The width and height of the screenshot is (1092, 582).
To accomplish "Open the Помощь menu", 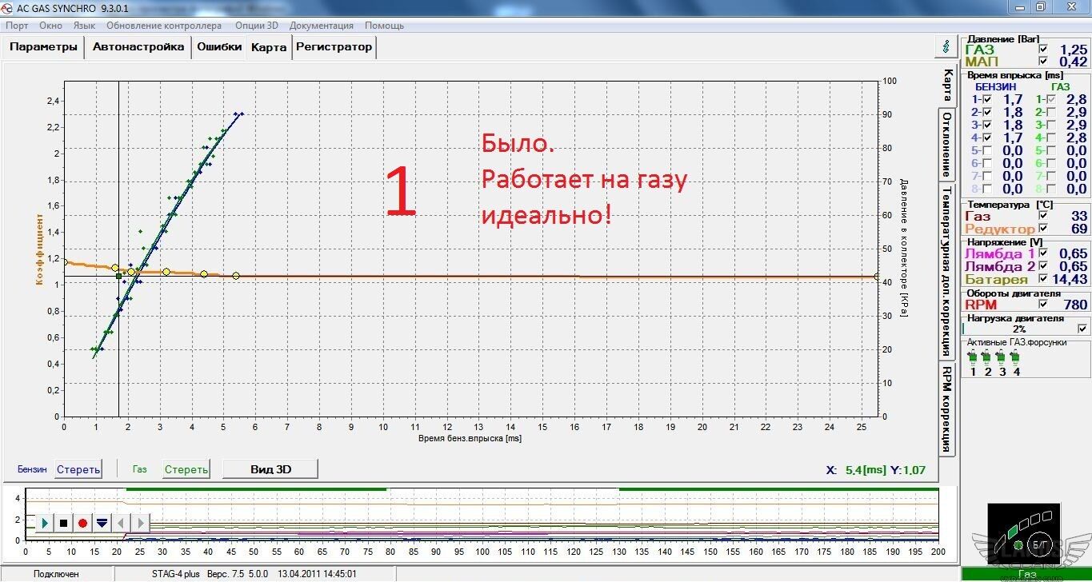I will click(384, 26).
